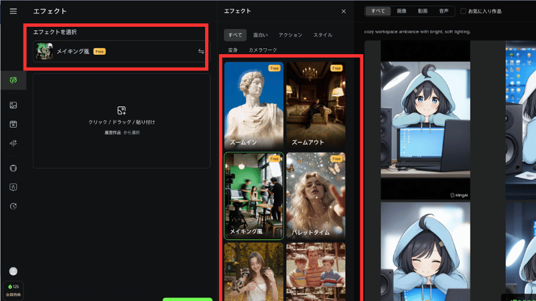Open the image generation sidebar icon
This screenshot has height=301, width=536.
[x=13, y=105]
